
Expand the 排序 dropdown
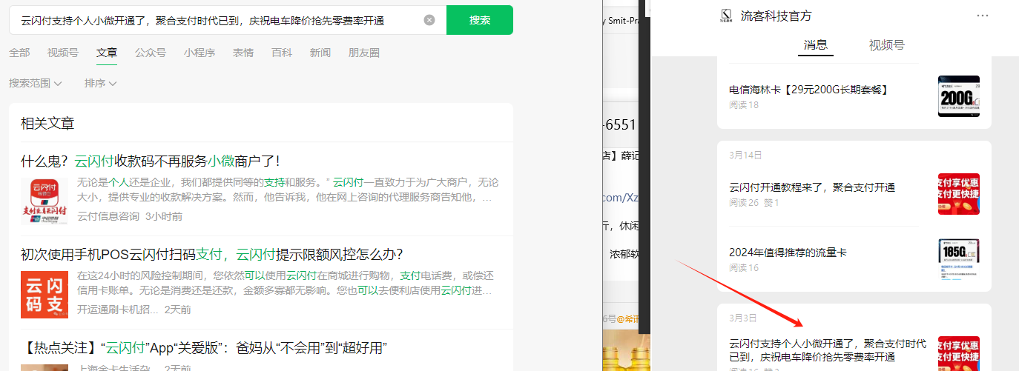click(101, 83)
